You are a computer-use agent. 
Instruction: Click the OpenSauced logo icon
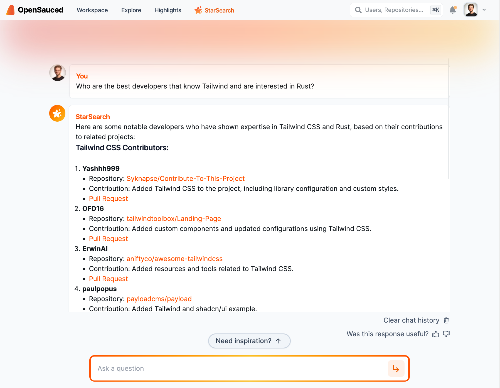pyautogui.click(x=11, y=10)
